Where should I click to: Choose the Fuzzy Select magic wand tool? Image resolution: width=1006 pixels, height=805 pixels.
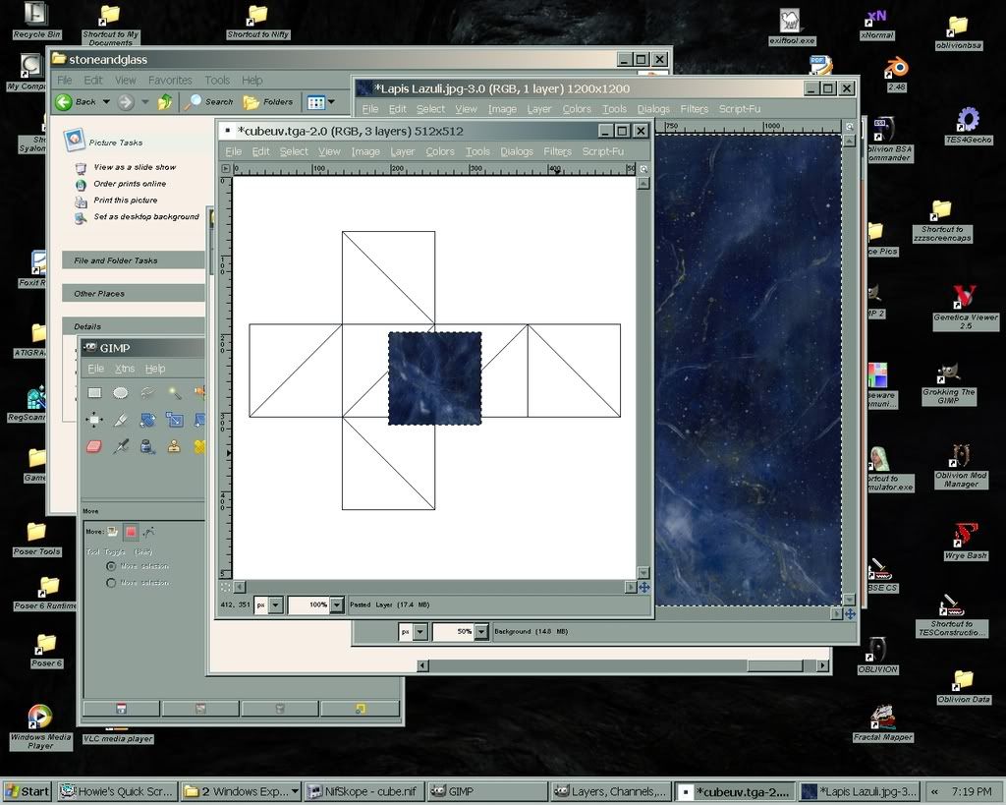pyautogui.click(x=174, y=393)
